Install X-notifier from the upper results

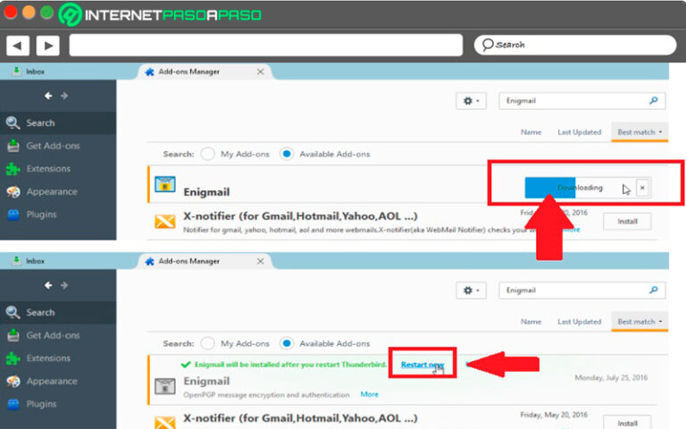click(x=627, y=222)
